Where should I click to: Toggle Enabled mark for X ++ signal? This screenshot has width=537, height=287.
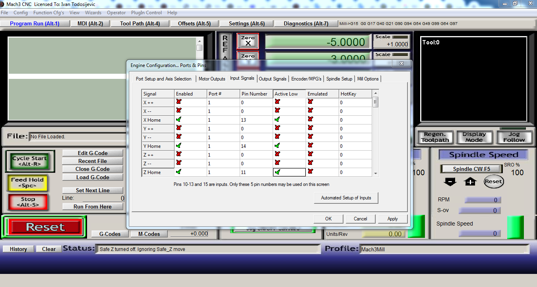click(179, 102)
